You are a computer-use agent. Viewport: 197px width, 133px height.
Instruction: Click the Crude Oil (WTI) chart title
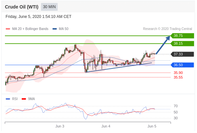click(x=22, y=7)
